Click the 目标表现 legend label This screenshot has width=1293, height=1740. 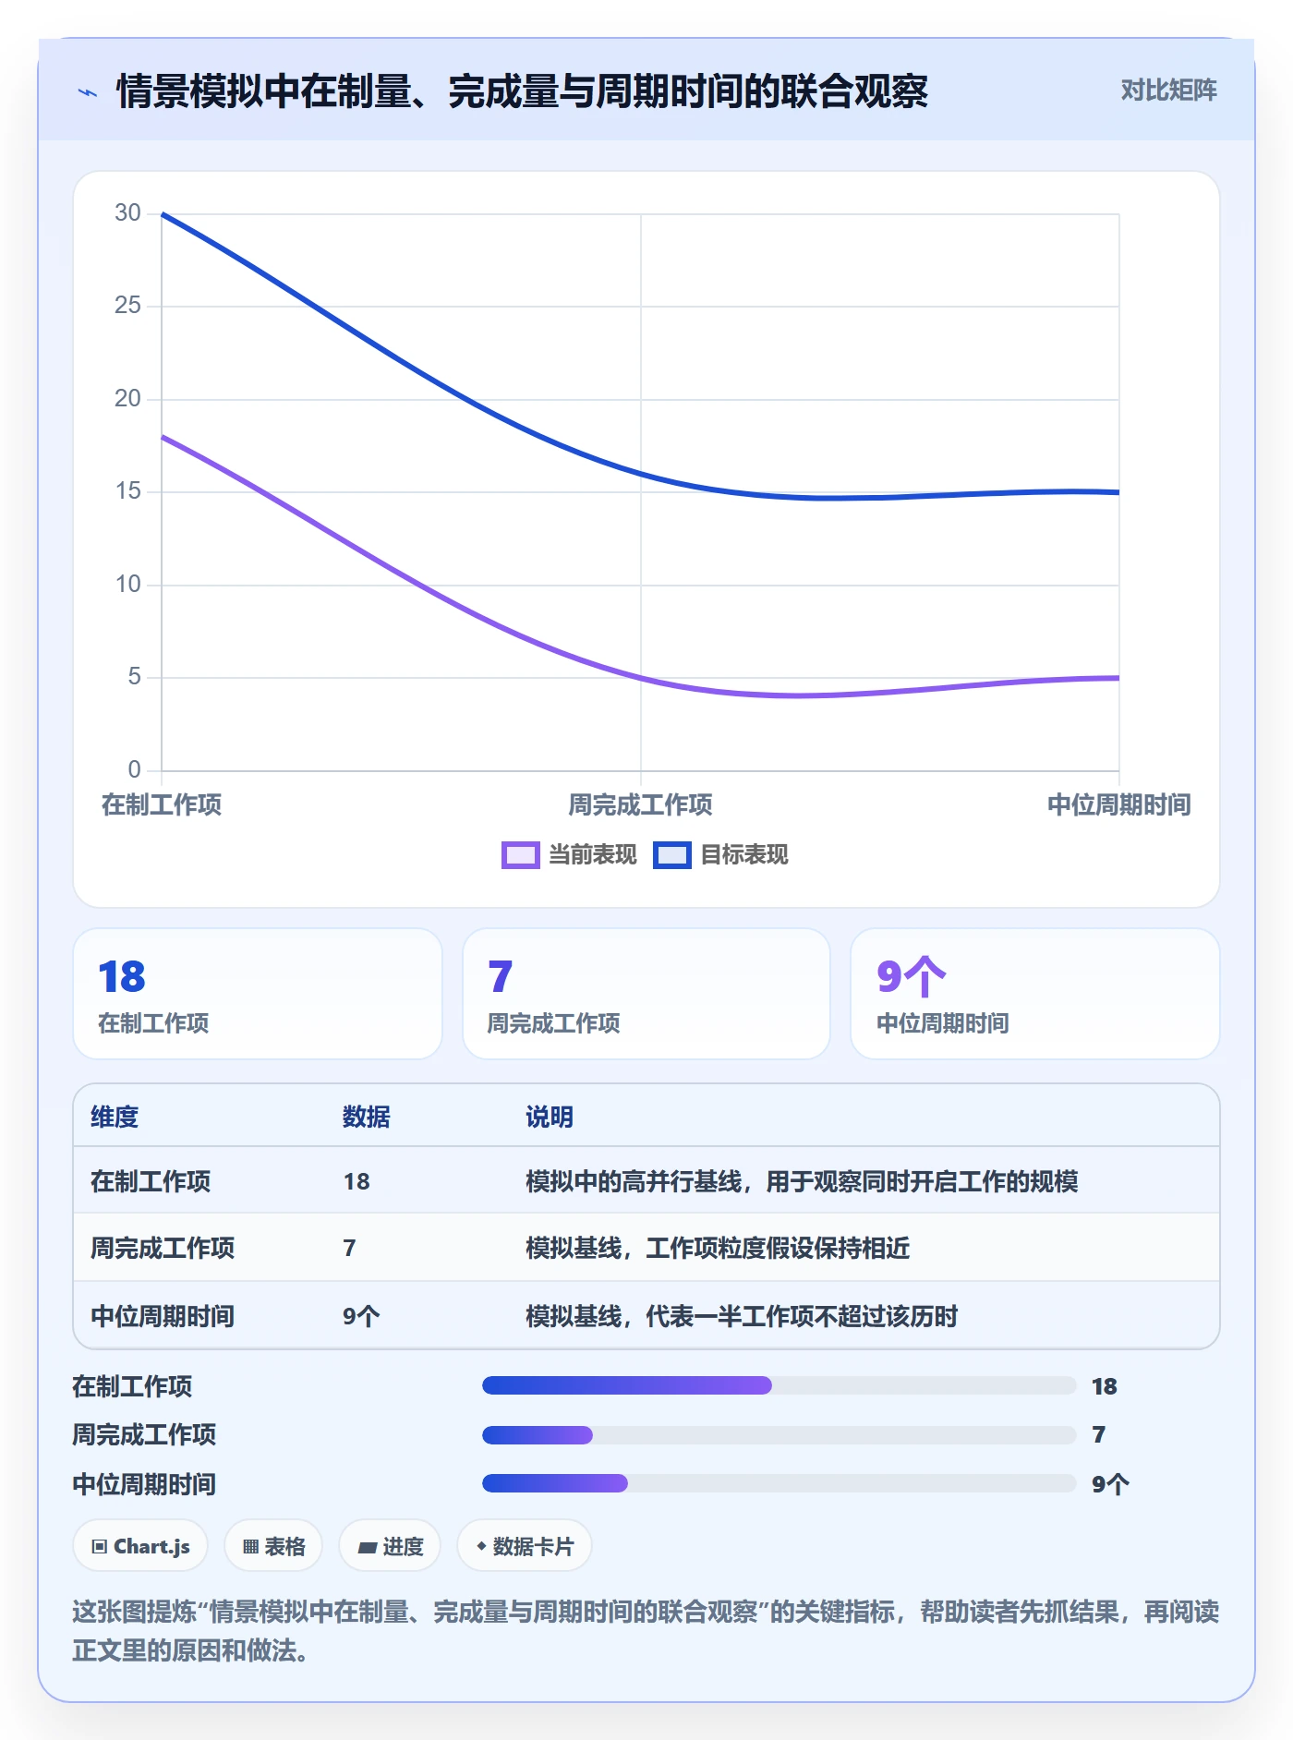click(x=743, y=855)
